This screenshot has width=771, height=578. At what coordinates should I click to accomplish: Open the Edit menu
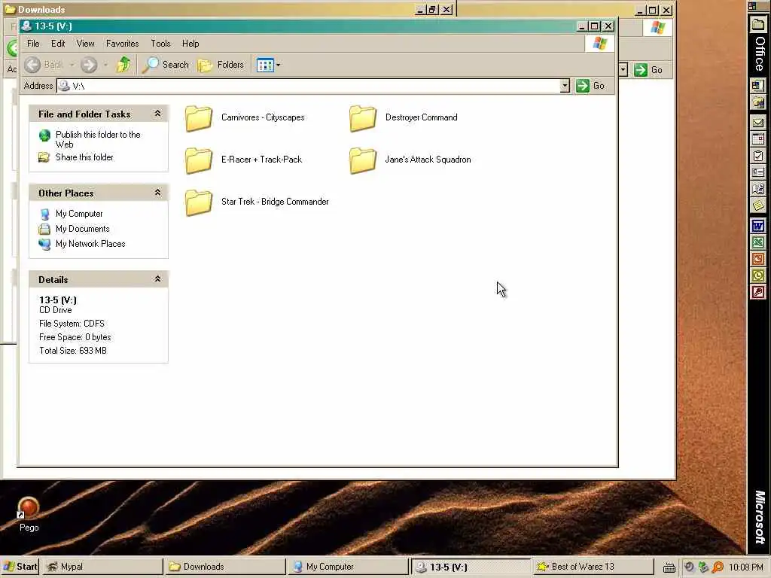coord(58,43)
